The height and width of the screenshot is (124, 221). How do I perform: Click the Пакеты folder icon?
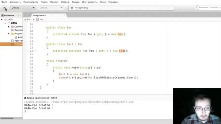coord(12,30)
